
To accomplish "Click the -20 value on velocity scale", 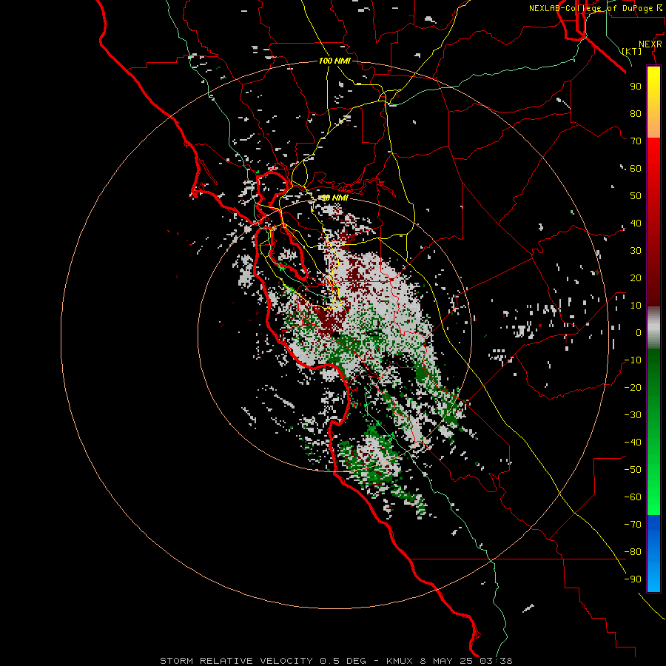I will [633, 387].
